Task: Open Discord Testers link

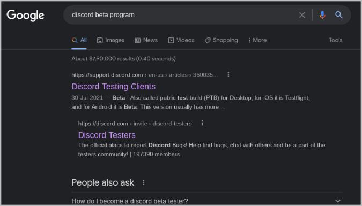Action: (x=107, y=135)
